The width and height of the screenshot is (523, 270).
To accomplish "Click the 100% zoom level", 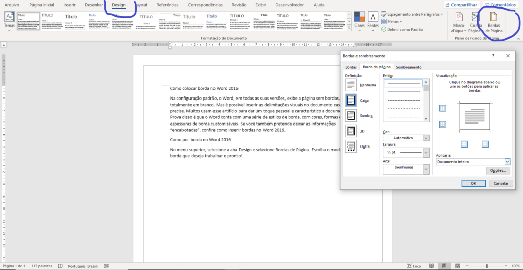I will tap(515, 266).
